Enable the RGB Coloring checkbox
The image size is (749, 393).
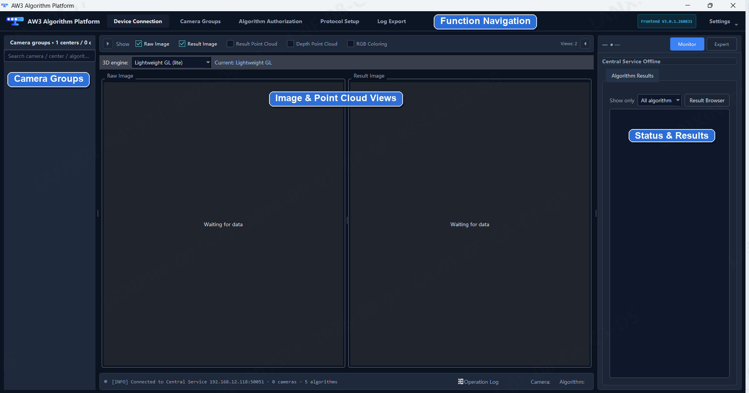(x=351, y=44)
